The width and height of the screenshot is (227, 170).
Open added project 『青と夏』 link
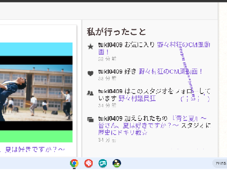[153, 122]
